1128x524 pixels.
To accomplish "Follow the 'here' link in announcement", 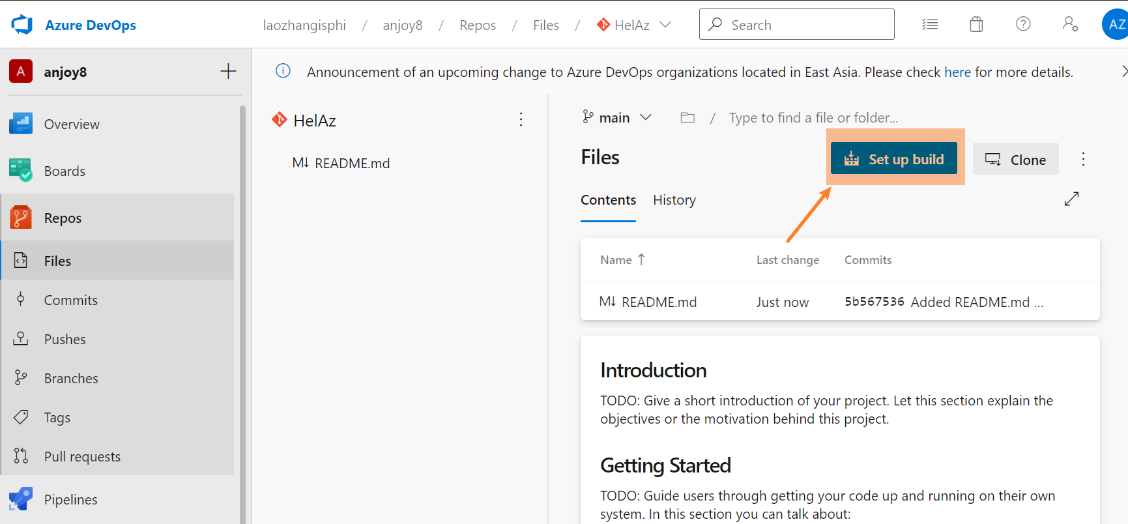I will pyautogui.click(x=957, y=72).
